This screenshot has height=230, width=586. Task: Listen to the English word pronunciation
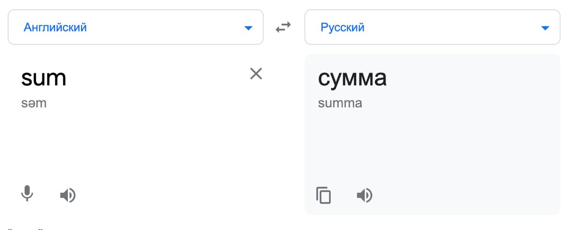pyautogui.click(x=68, y=195)
